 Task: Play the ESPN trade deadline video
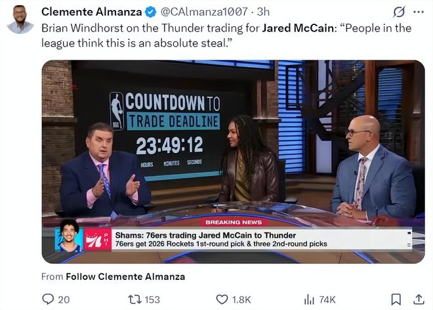[233, 162]
